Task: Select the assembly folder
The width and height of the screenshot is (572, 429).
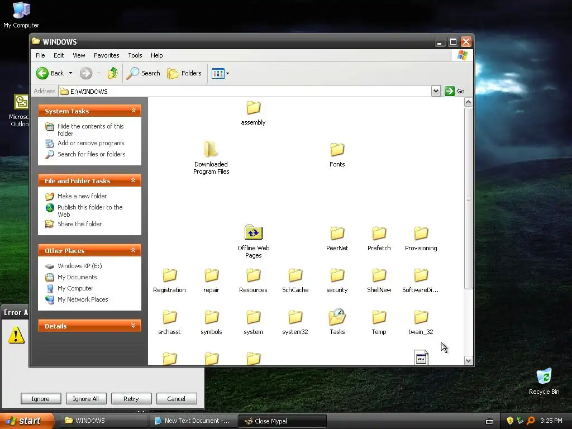Action: click(253, 113)
